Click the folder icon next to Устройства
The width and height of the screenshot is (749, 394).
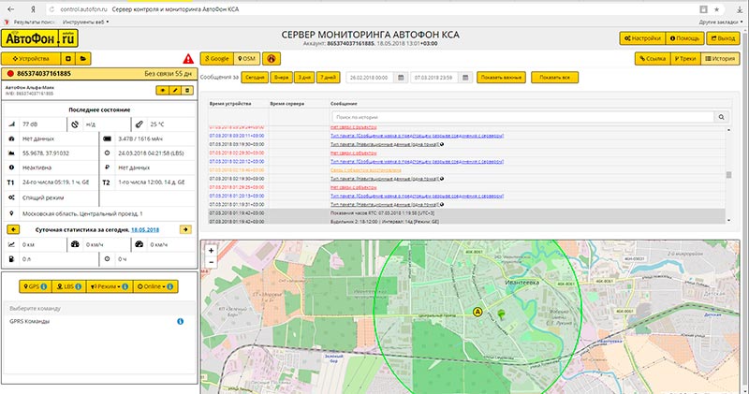83,59
